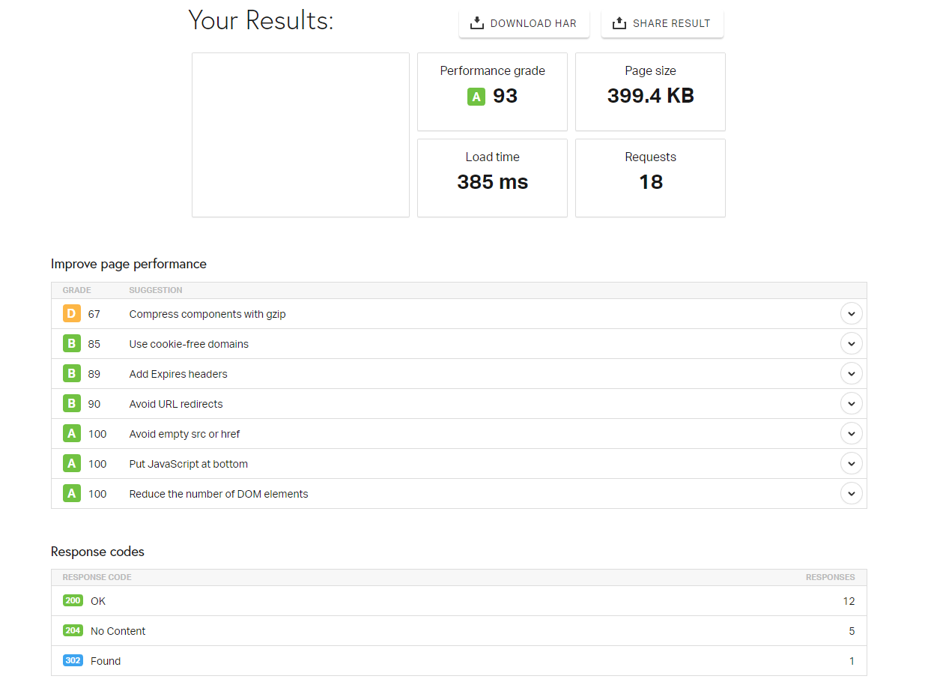The height and width of the screenshot is (694, 925).
Task: Expand the Use cookie-free domains suggestion
Action: (851, 344)
